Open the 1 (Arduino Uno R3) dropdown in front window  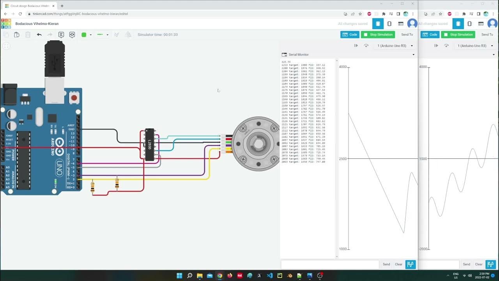click(394, 46)
